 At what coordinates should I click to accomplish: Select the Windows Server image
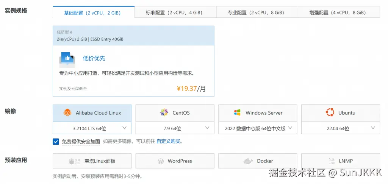pyautogui.click(x=258, y=113)
